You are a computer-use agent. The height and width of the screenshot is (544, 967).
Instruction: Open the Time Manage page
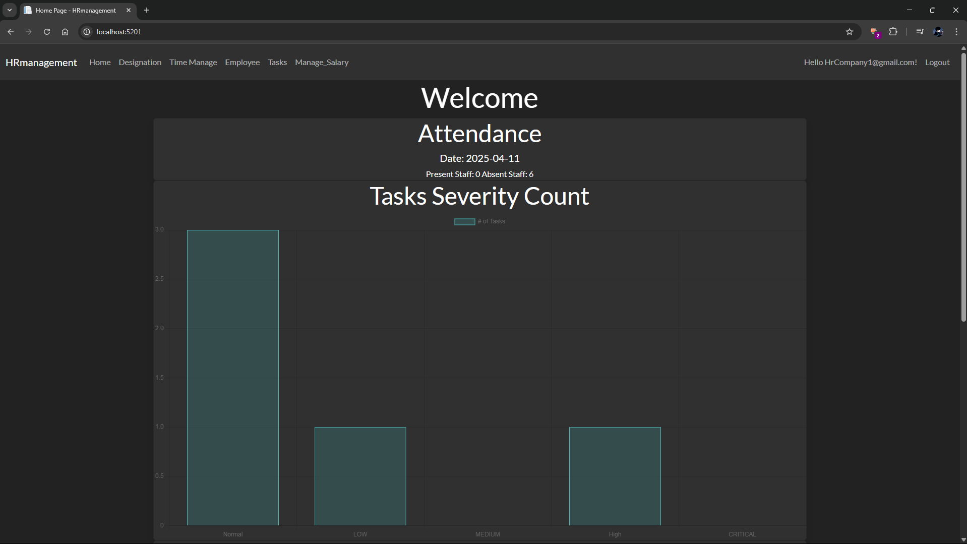pos(193,63)
